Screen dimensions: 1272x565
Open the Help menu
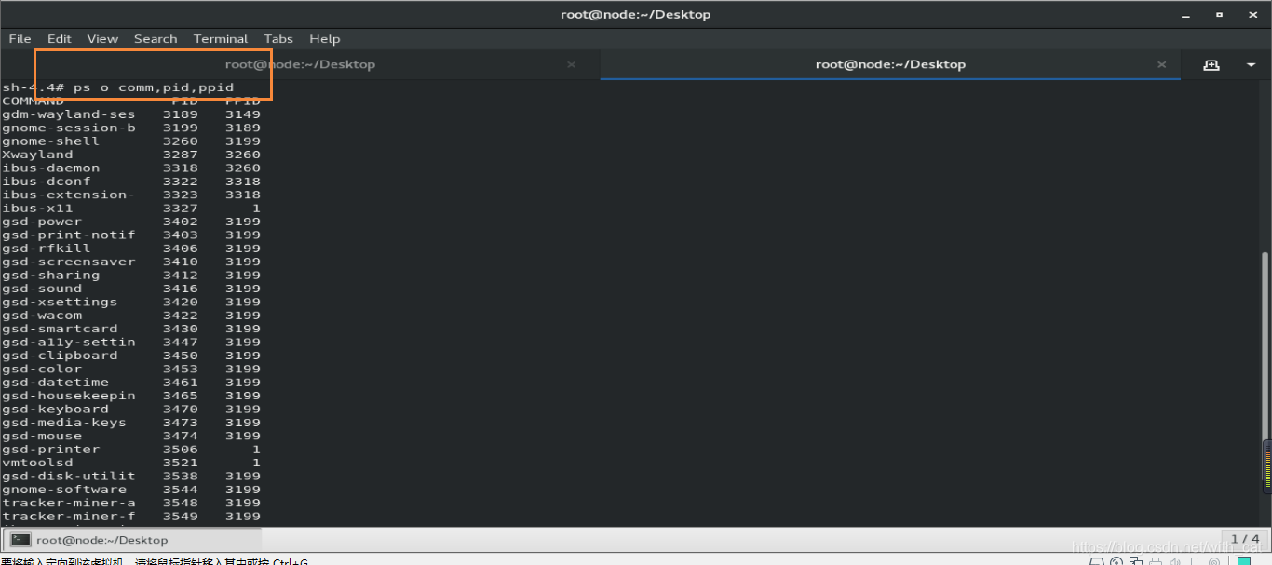(x=325, y=38)
